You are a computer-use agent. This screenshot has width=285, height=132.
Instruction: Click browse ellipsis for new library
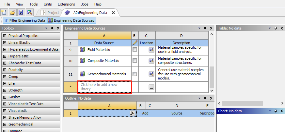tap(151, 87)
